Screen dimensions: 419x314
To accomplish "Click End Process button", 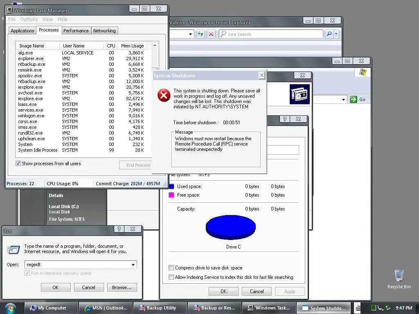I will 136,165.
